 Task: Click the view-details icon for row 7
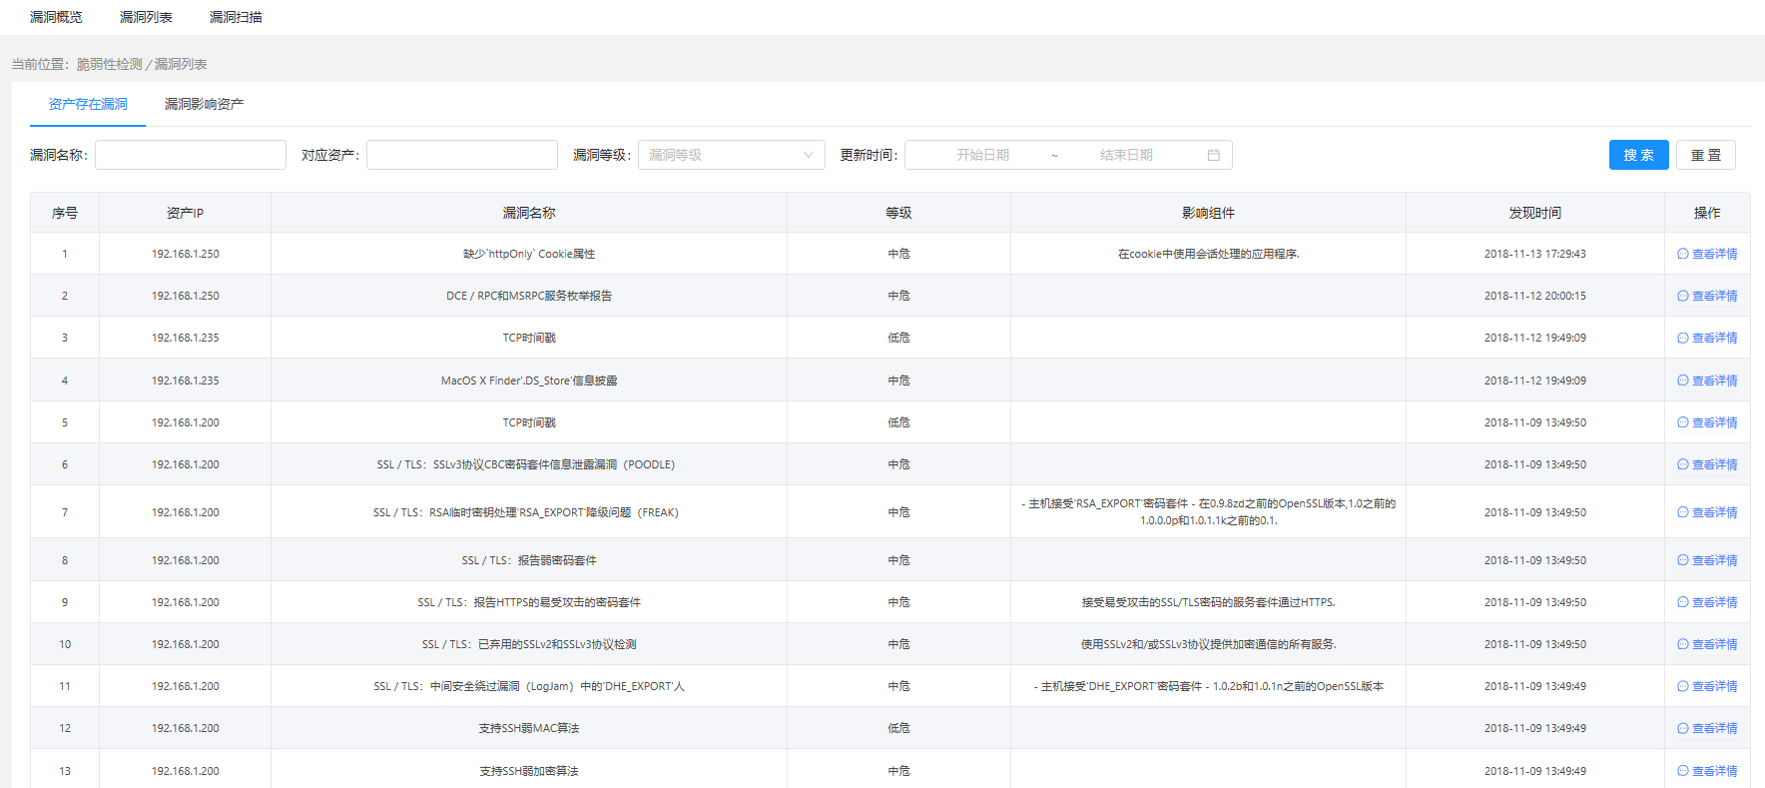pyautogui.click(x=1682, y=512)
